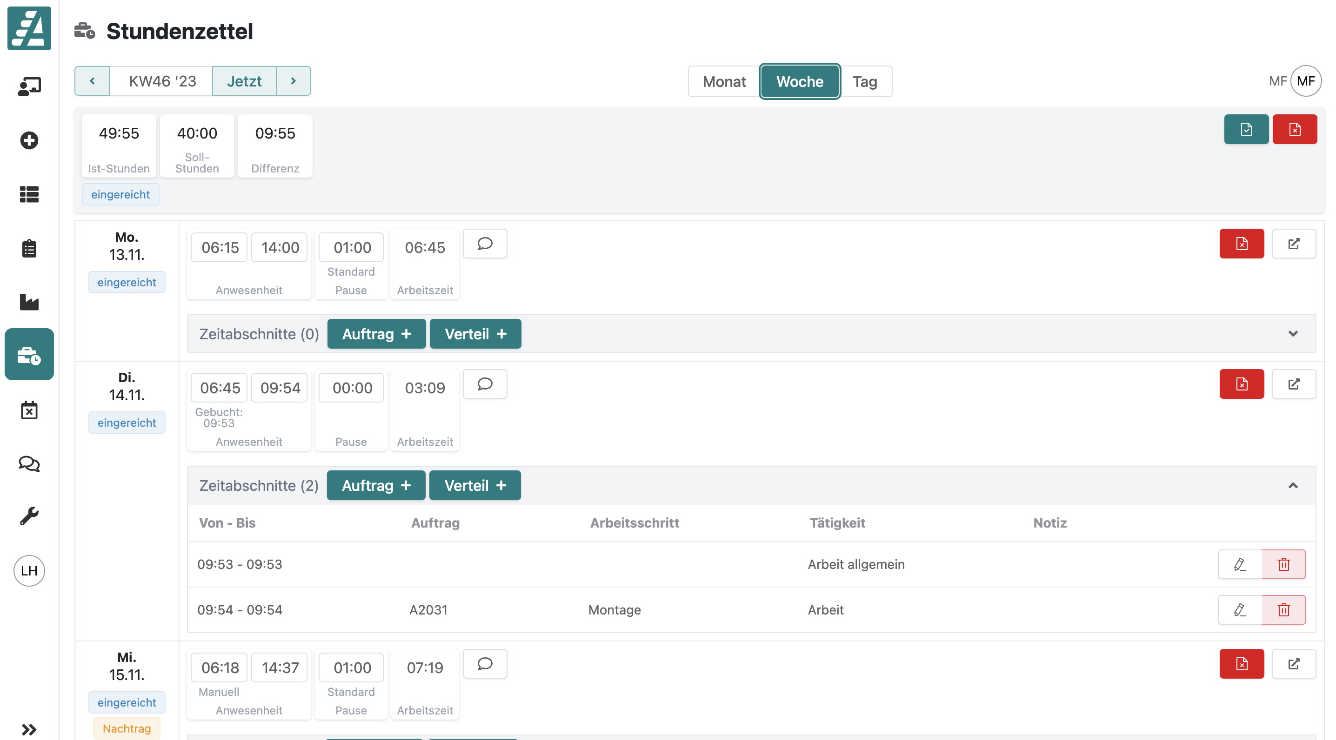
Task: Open the calendar-with-x absence sidebar icon
Action: coord(29,410)
